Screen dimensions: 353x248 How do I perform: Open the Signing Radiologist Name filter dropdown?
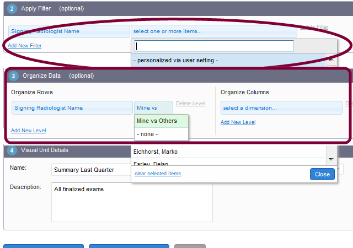[x=69, y=31]
